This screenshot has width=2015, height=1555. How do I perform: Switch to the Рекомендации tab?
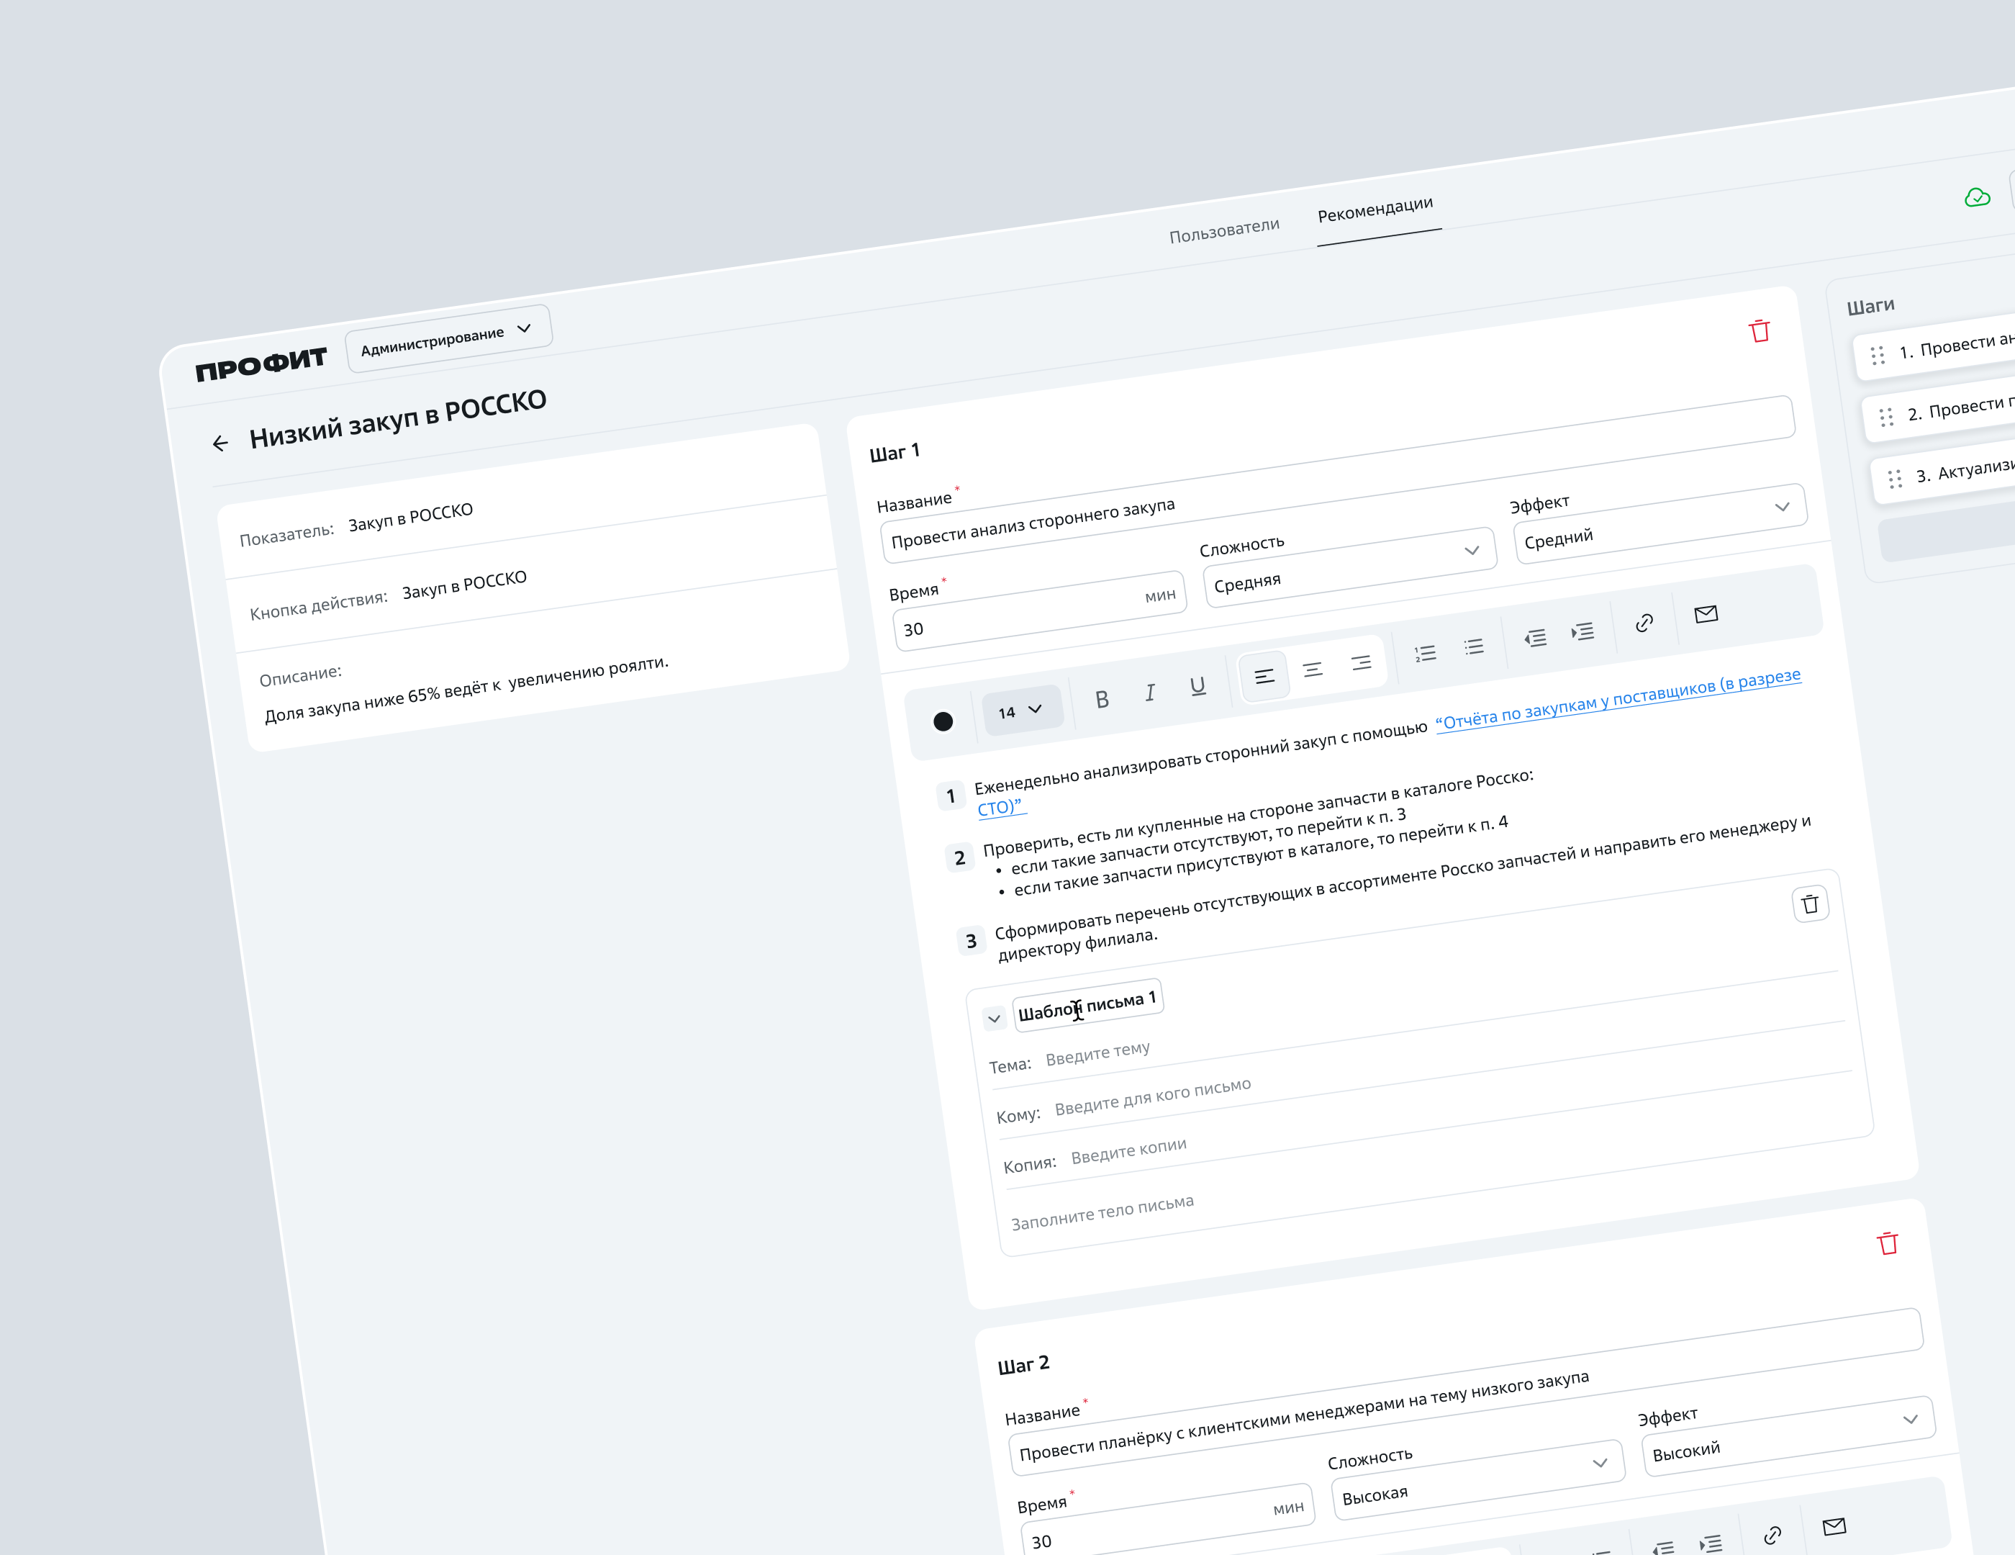coord(1375,209)
